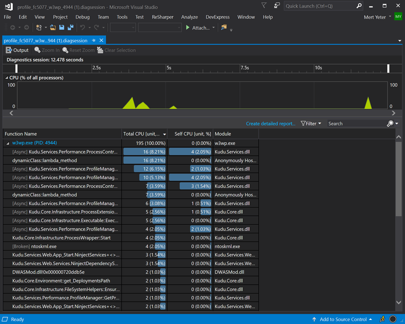This screenshot has height=324, width=405.
Task: Open the DevExpress menu
Action: coord(217,17)
